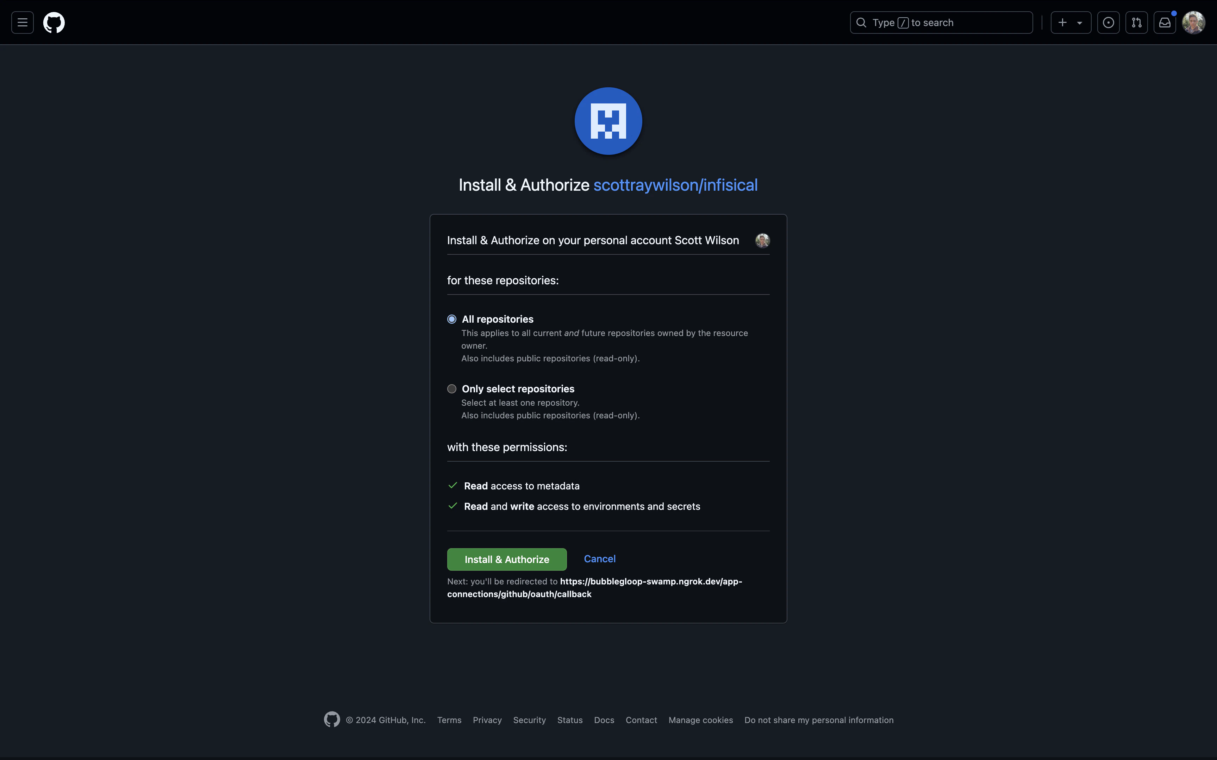Click the Infisical app logo
Image resolution: width=1217 pixels, height=760 pixels.
[608, 121]
